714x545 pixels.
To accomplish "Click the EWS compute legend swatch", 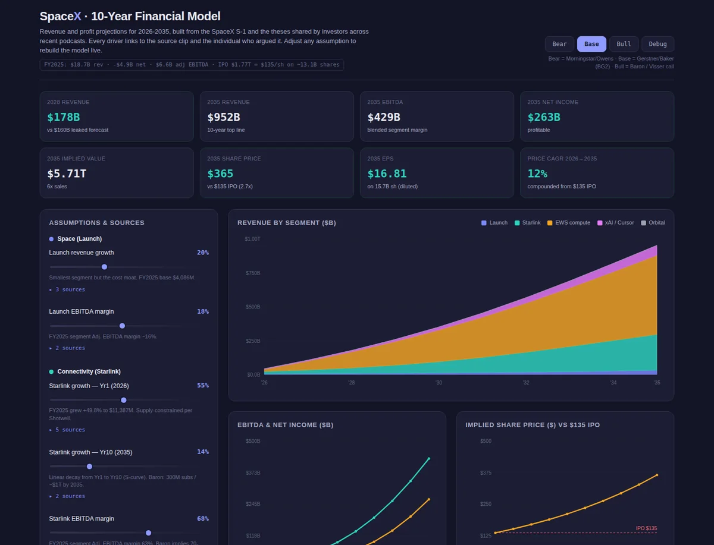I will pyautogui.click(x=550, y=223).
